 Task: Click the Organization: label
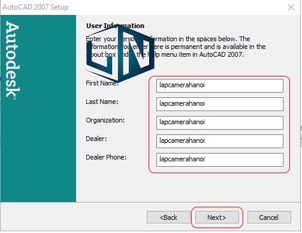105,120
